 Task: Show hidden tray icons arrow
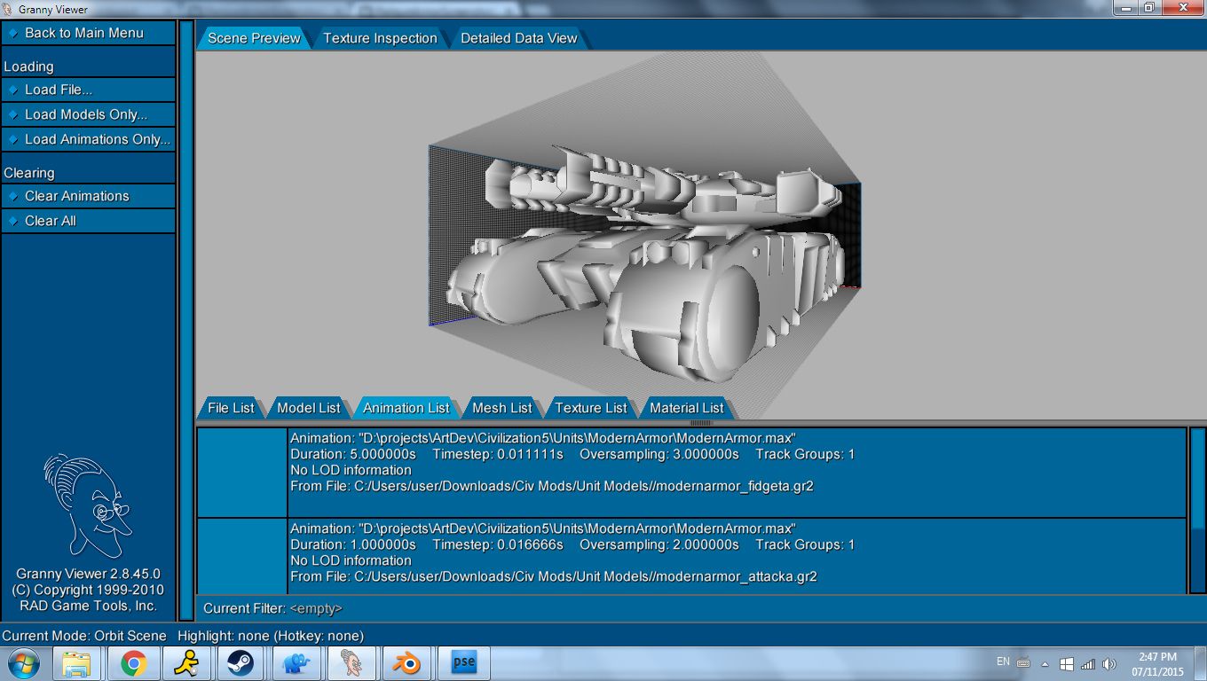pos(1045,663)
